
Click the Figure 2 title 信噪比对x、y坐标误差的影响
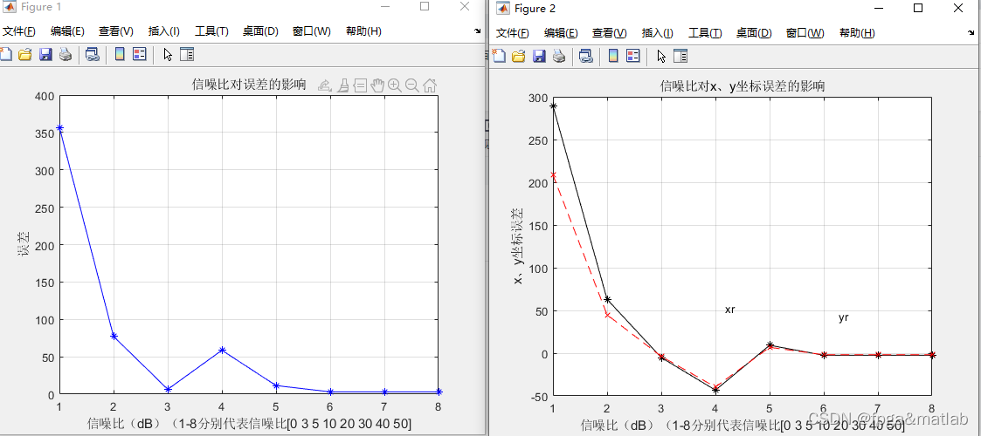pyautogui.click(x=742, y=87)
